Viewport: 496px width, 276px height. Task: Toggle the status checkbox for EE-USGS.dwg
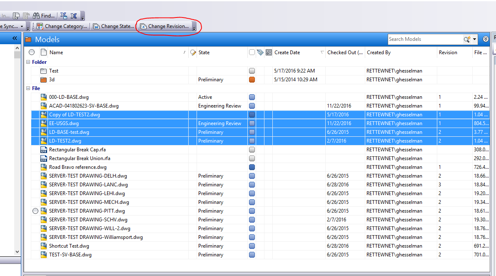(252, 123)
